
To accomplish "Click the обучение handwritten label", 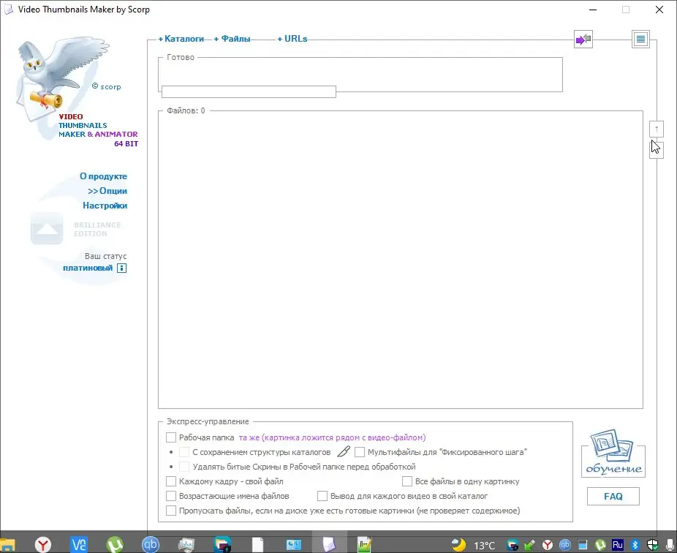I will (x=613, y=469).
